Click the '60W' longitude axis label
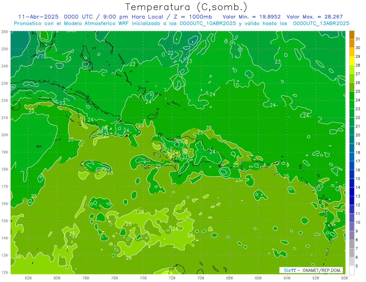The width and height of the screenshot is (366, 282). [345, 278]
